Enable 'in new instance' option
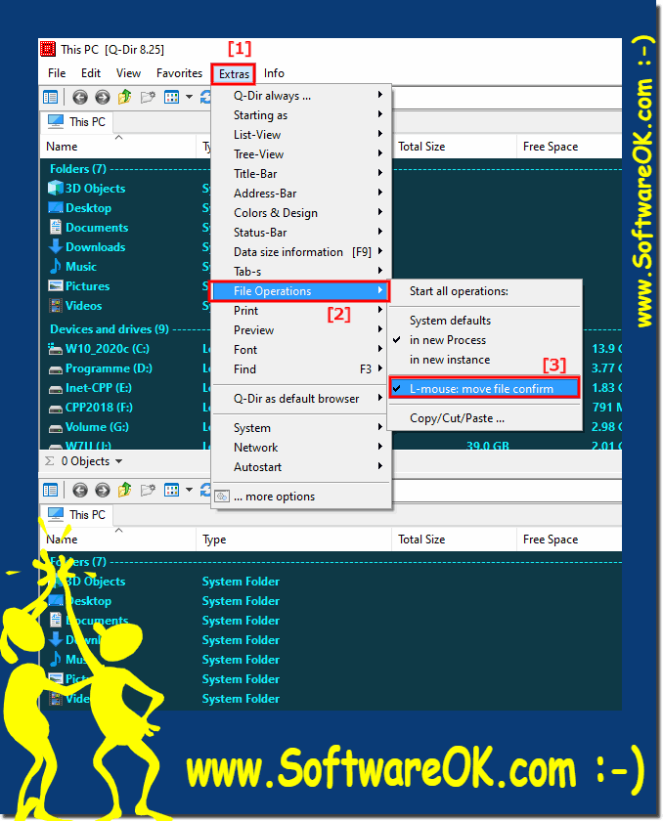The height and width of the screenshot is (821, 663). (x=484, y=360)
